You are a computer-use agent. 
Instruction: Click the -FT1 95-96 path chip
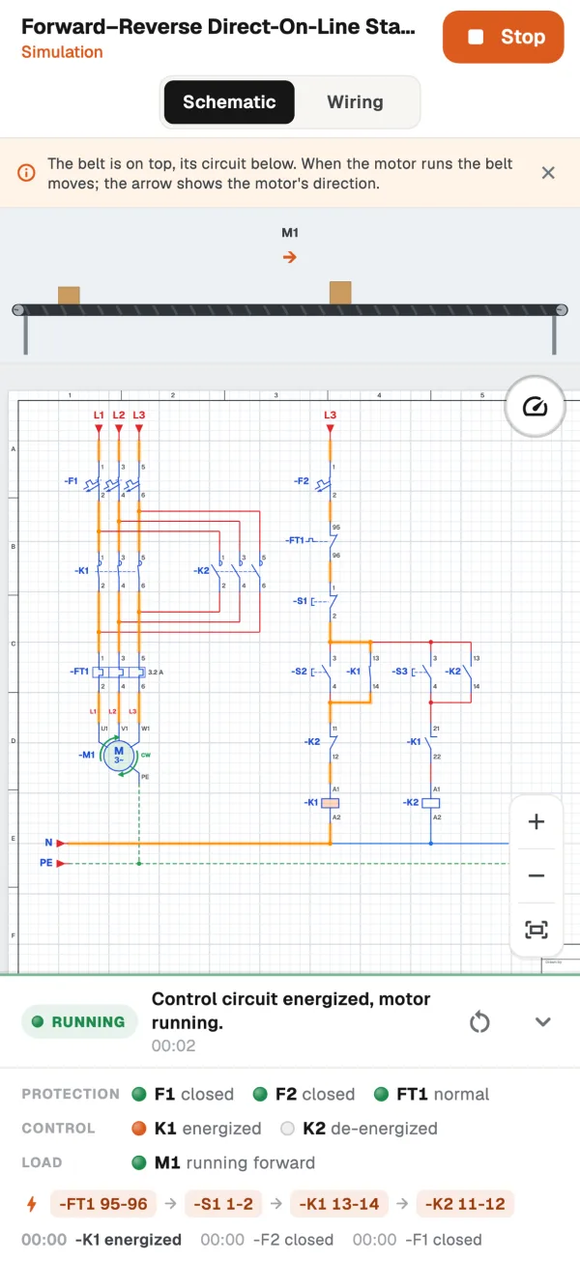click(x=103, y=1204)
